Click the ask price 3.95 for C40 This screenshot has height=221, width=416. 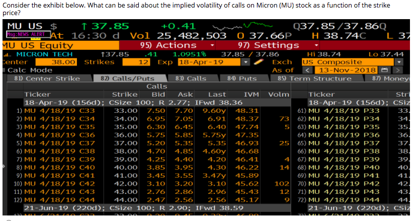(x=184, y=167)
